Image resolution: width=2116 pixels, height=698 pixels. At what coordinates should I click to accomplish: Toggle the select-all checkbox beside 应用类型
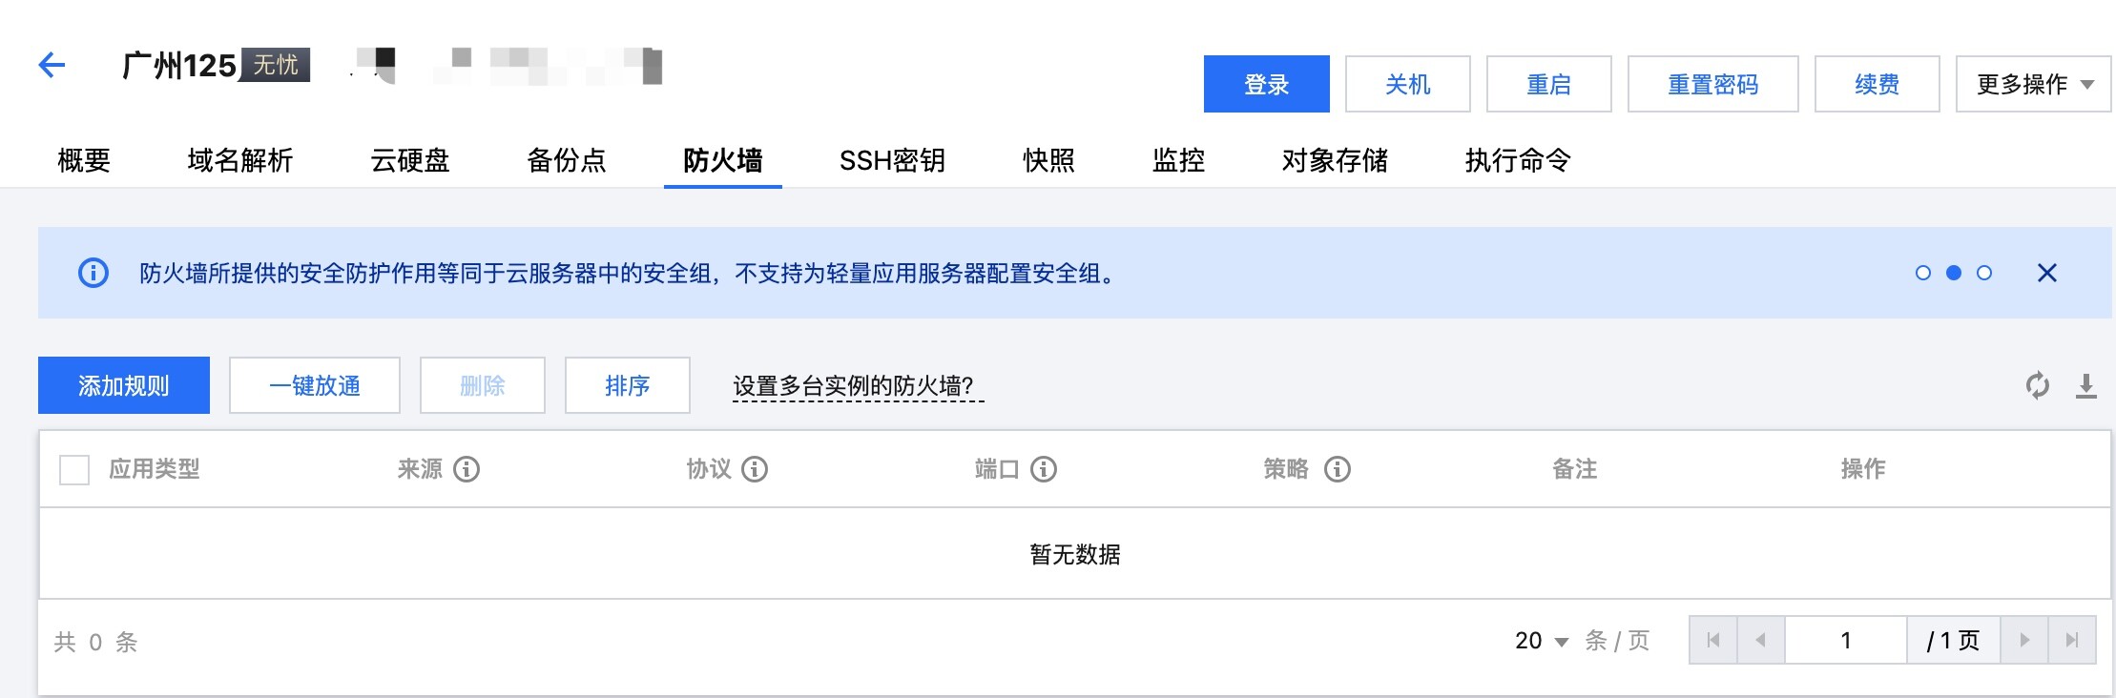pyautogui.click(x=74, y=470)
